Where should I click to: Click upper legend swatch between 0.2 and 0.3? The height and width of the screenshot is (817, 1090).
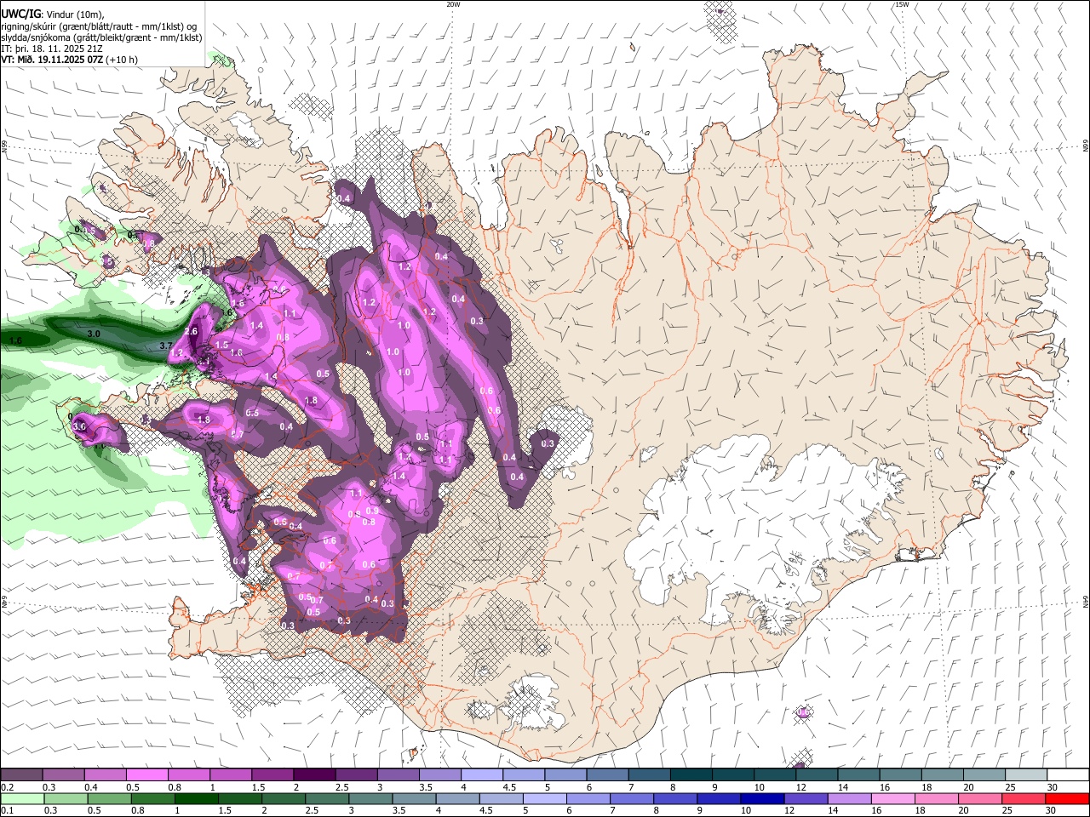tap(21, 774)
